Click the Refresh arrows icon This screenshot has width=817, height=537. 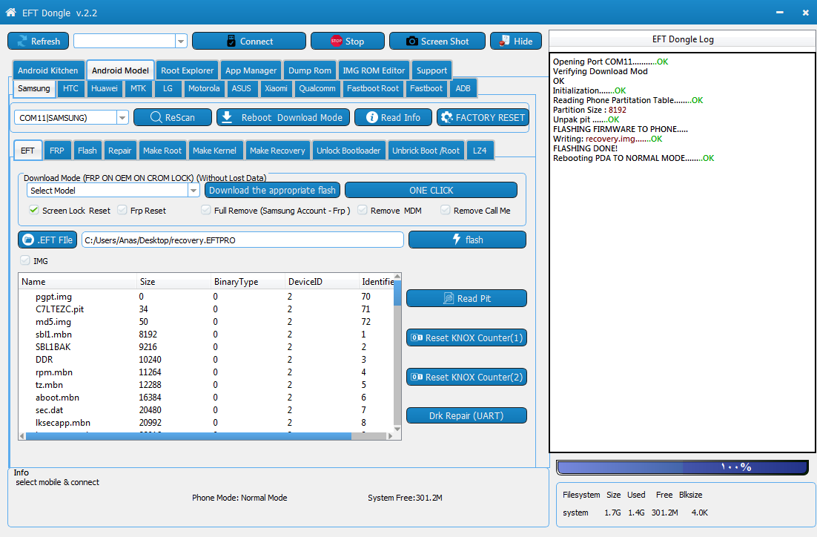pos(22,42)
